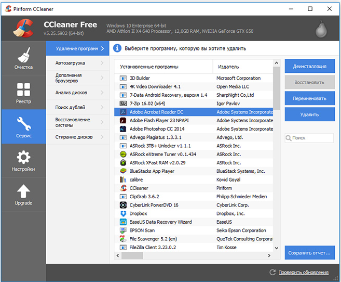Image resolution: width=341 pixels, height=282 pixels.
Task: Click the Удалить button
Action: point(310,114)
